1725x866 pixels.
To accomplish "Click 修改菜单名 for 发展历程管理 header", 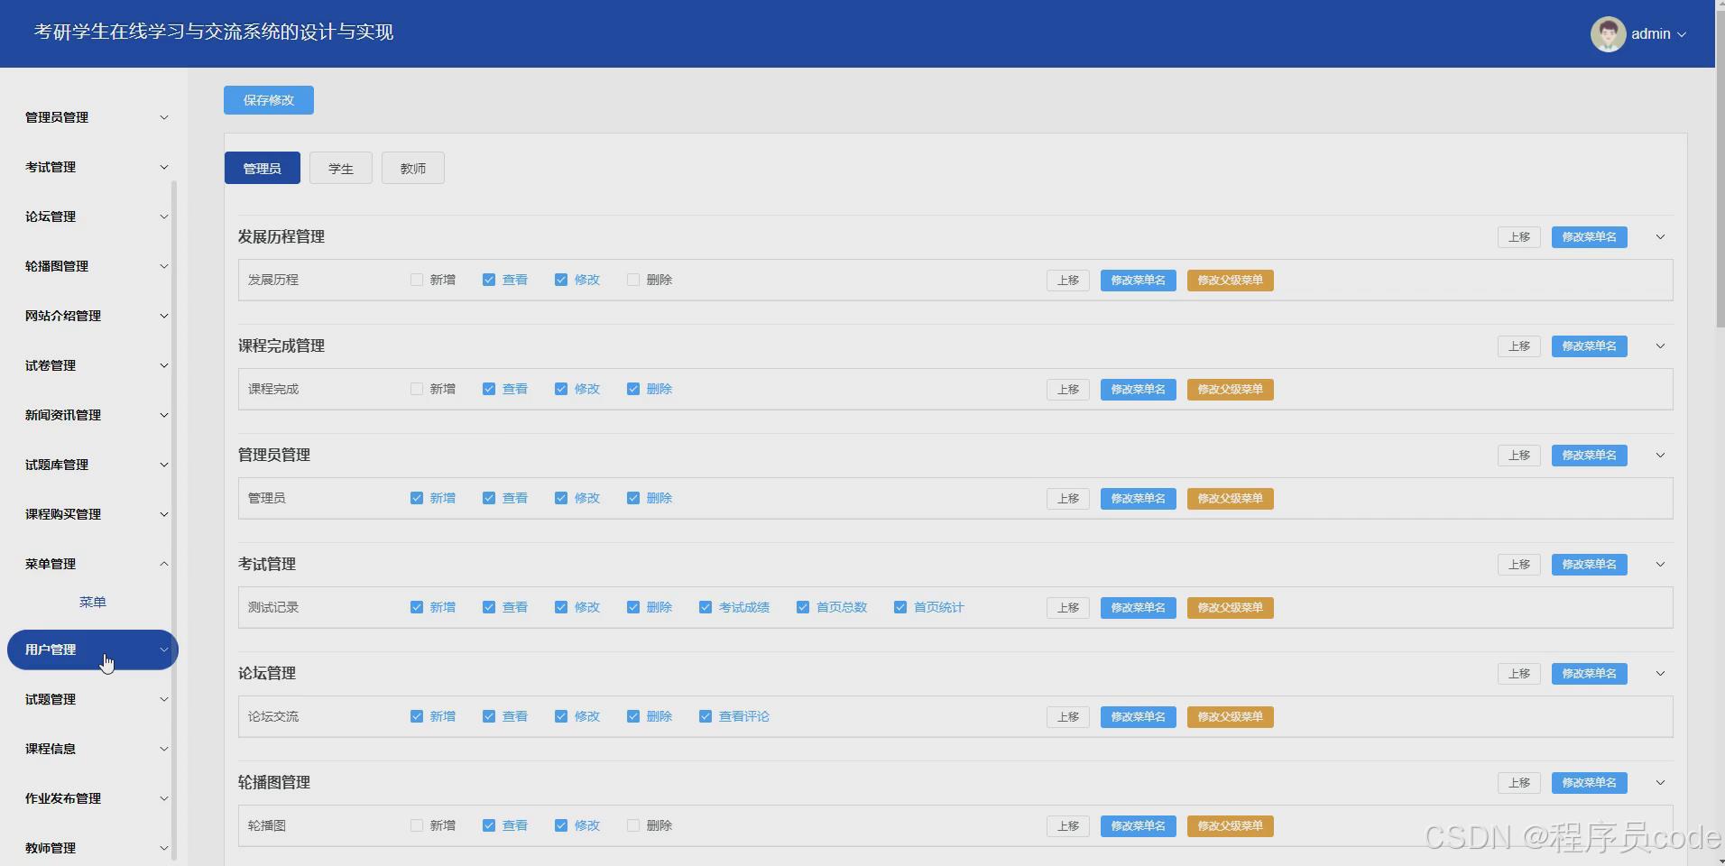I will click(1590, 237).
